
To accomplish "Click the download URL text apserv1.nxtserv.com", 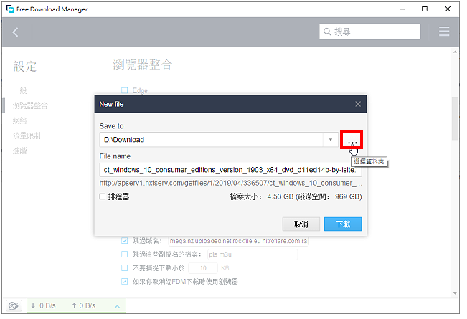I will click(230, 183).
